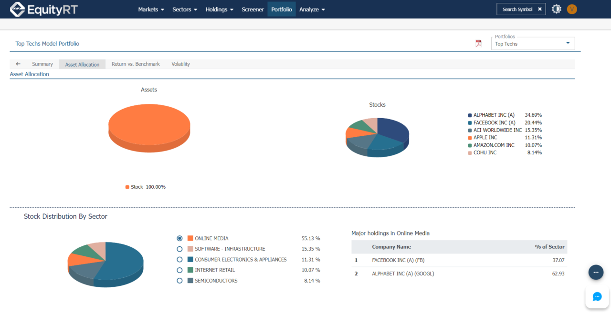This screenshot has height=314, width=611.
Task: Clear the Search Symbol field with the X
Action: coord(540,9)
